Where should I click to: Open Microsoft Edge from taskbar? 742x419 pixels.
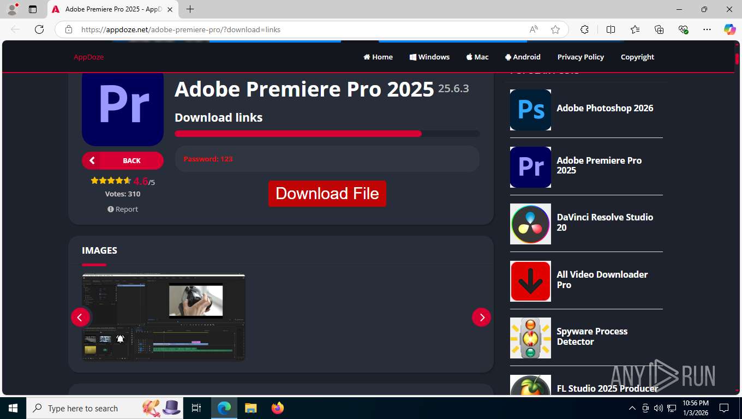224,408
